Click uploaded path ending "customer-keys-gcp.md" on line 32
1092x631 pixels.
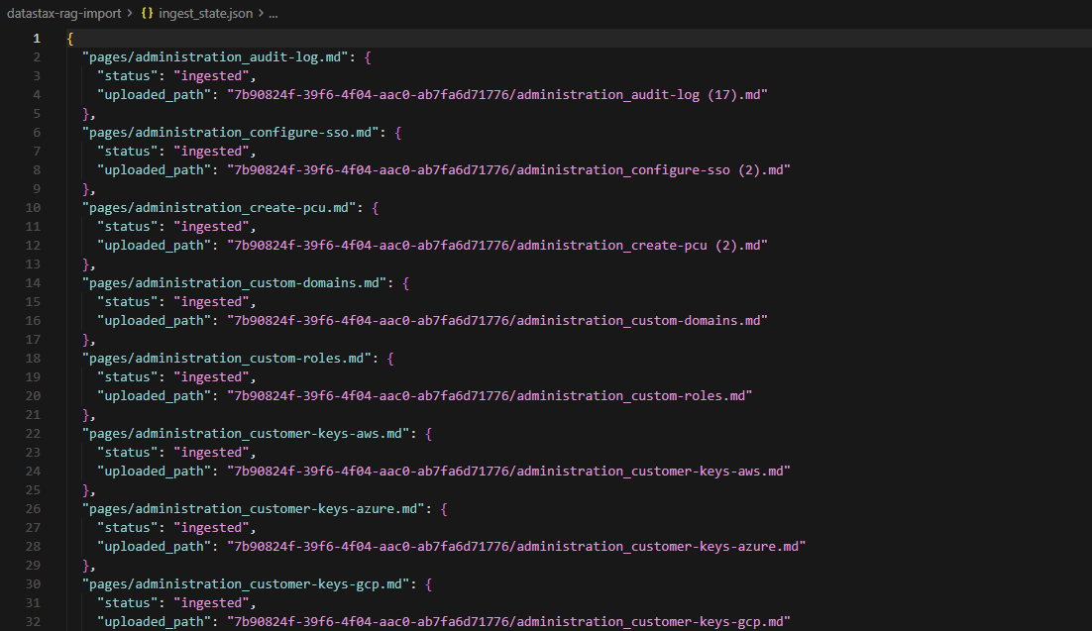coord(509,621)
